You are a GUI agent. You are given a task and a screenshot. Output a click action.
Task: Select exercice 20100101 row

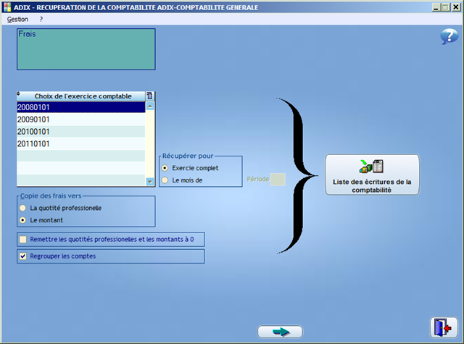pyautogui.click(x=81, y=132)
